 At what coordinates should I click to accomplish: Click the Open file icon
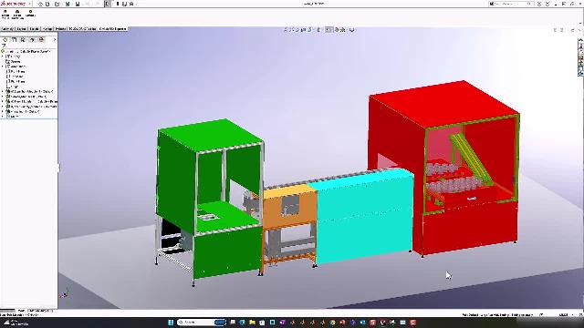[x=57, y=4]
